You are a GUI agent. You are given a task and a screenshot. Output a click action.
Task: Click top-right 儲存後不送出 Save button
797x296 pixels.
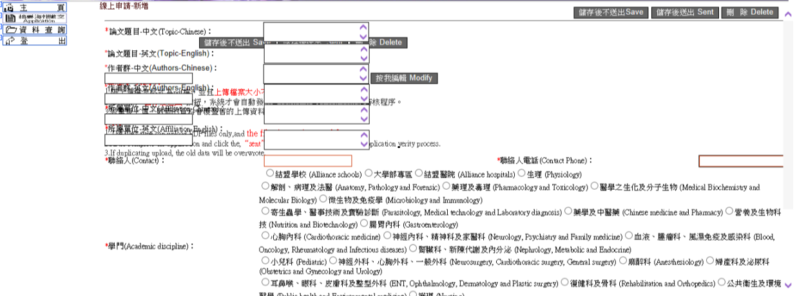tap(610, 12)
